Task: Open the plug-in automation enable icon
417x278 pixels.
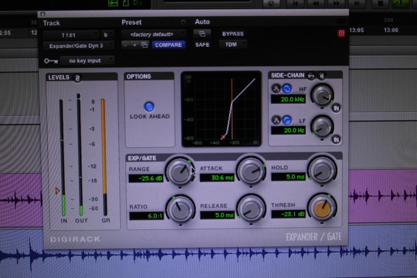Action: pos(202,34)
